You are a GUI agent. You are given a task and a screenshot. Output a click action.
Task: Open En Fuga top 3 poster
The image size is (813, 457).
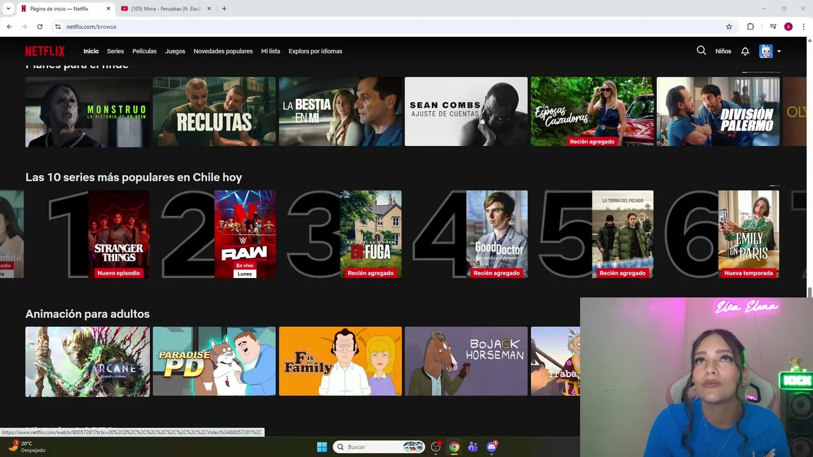pyautogui.click(x=370, y=234)
